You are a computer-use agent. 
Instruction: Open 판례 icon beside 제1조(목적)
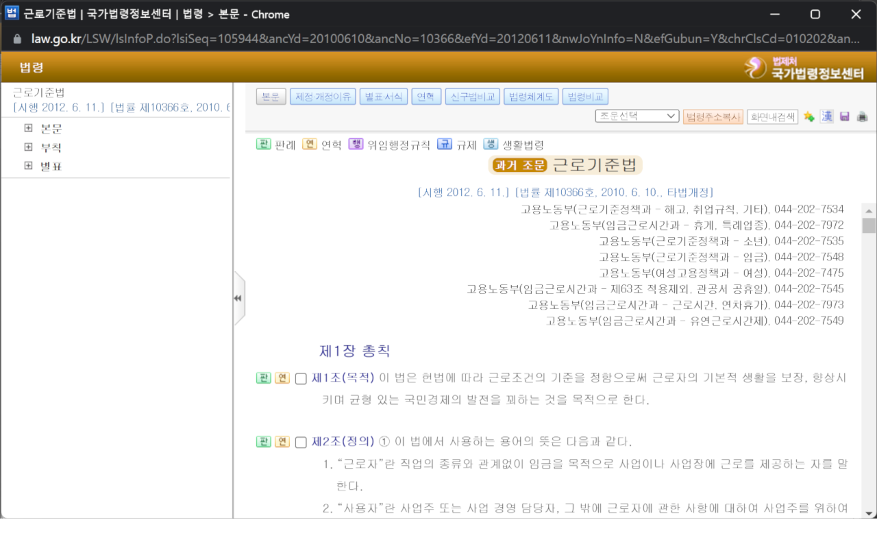point(264,378)
